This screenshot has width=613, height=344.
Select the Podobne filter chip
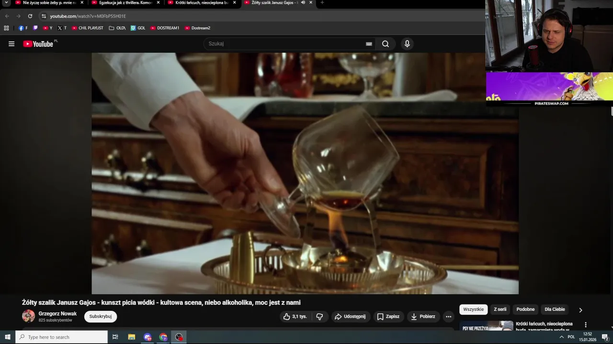click(525, 310)
